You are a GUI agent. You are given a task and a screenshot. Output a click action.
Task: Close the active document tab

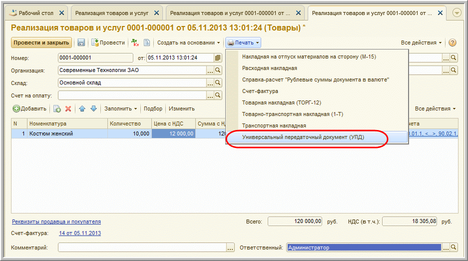pos(440,13)
